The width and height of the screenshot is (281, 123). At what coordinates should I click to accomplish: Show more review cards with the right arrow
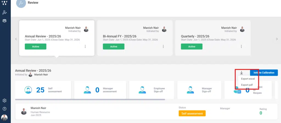tap(277, 39)
